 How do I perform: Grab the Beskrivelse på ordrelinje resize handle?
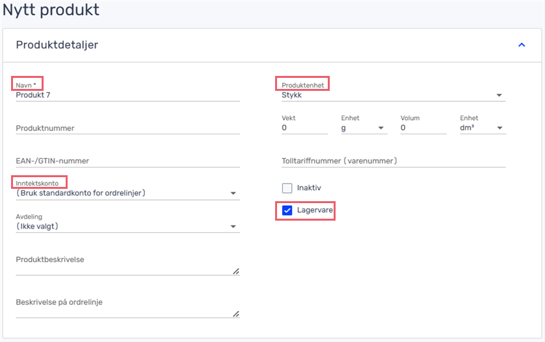236,314
